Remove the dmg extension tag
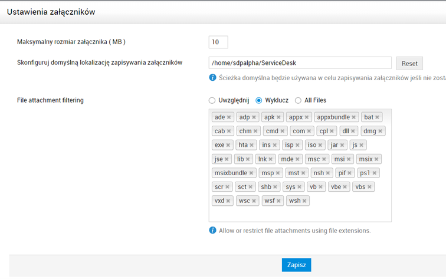 pos(381,131)
